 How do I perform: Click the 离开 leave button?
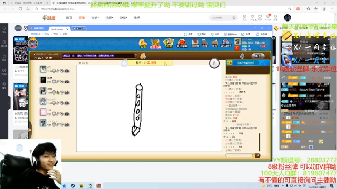[258, 56]
